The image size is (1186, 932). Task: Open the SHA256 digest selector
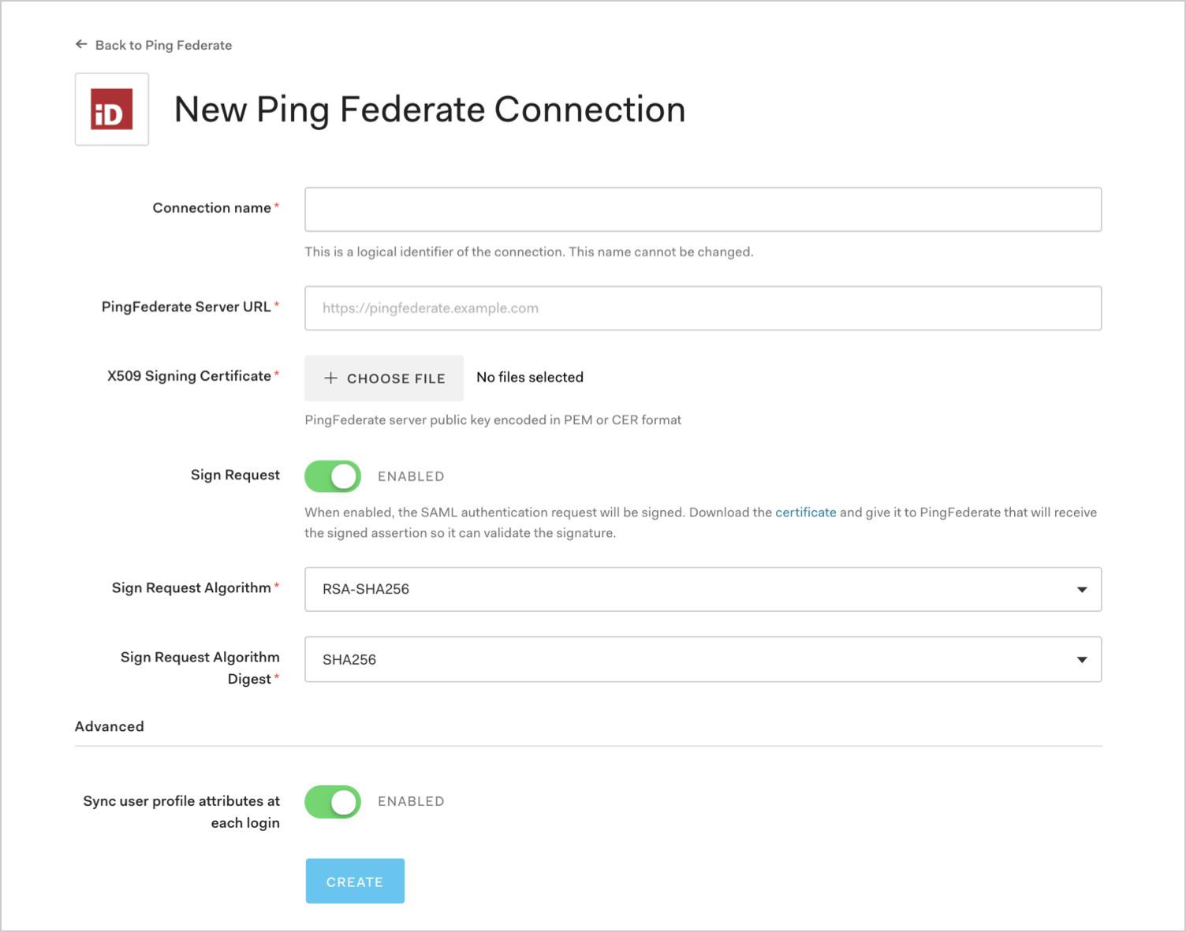(x=1081, y=659)
